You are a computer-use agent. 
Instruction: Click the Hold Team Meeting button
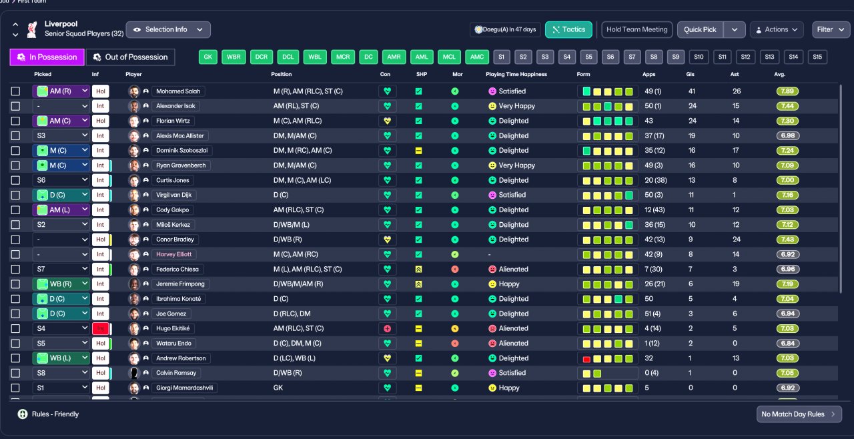tap(636, 29)
